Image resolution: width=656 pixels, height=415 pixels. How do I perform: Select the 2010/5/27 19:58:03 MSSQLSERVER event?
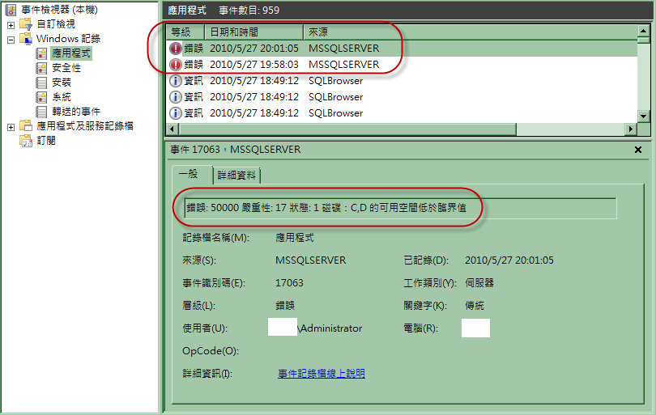402,65
